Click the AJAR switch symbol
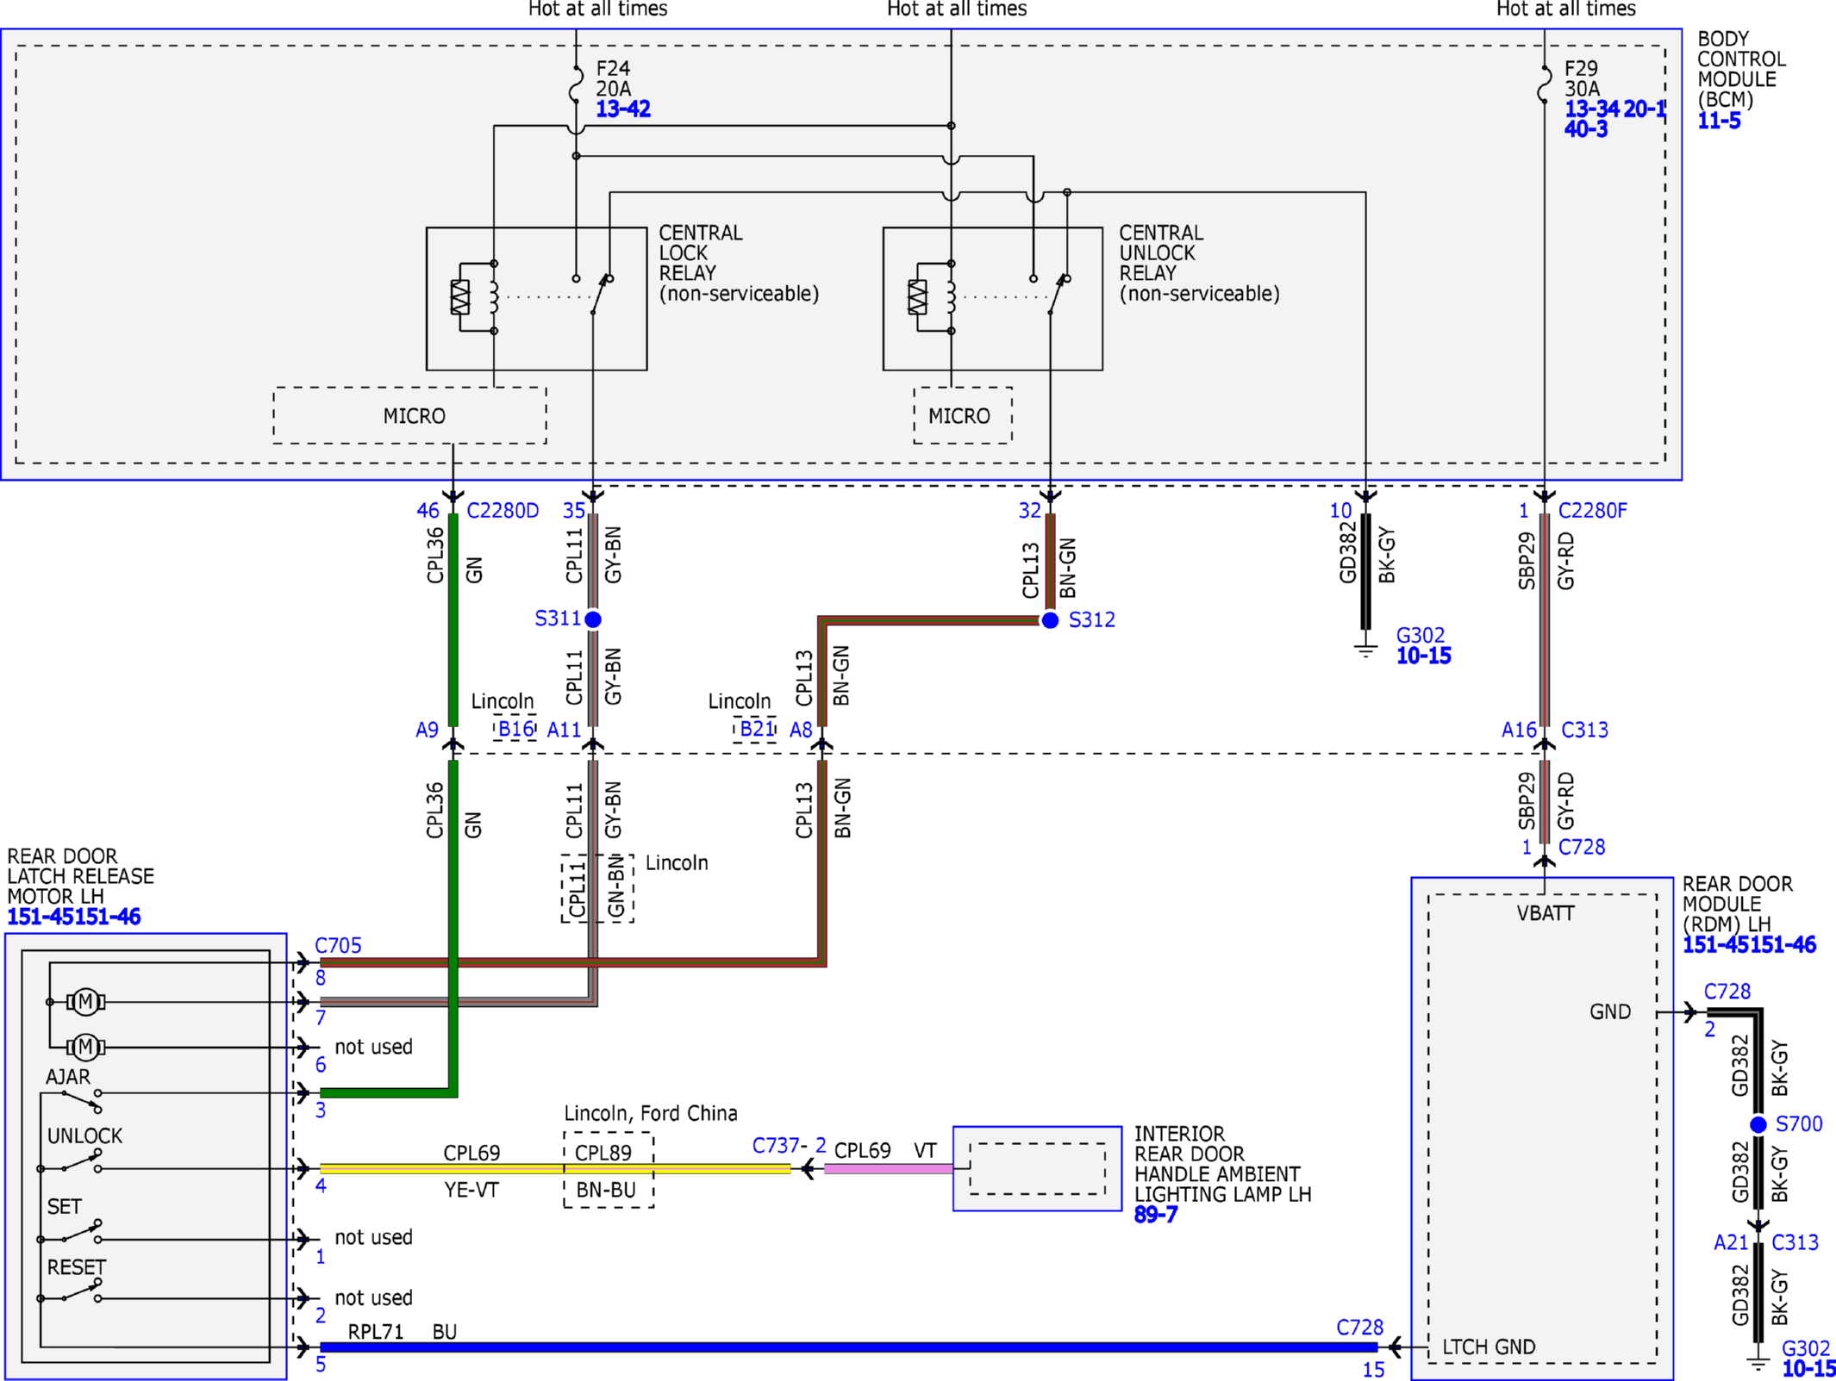This screenshot has height=1381, width=1836. [x=81, y=1100]
